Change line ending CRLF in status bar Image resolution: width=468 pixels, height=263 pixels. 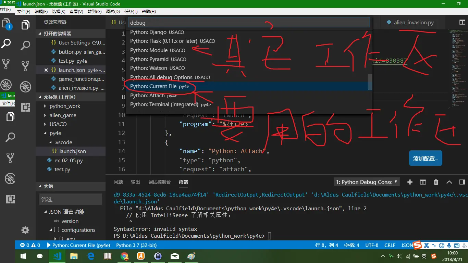point(390,245)
